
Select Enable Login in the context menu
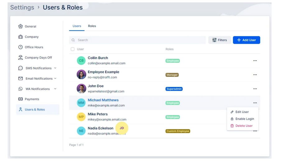pos(244,119)
